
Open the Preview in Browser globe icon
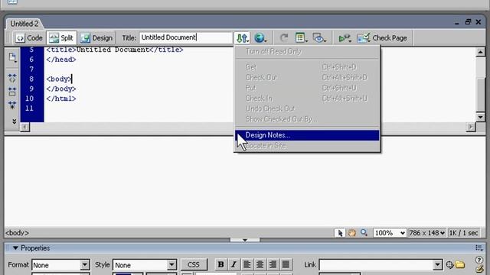point(260,38)
